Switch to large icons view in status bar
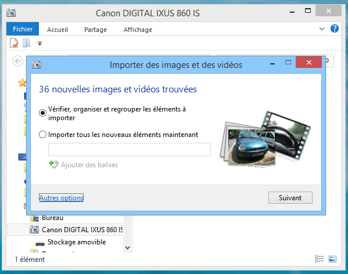 [x=332, y=259]
